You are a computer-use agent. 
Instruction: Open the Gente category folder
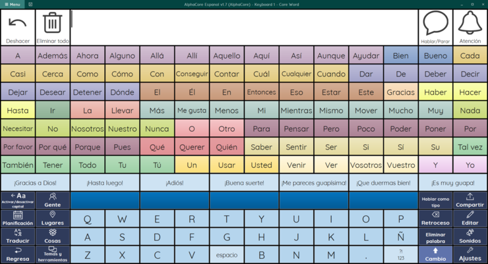(x=53, y=200)
